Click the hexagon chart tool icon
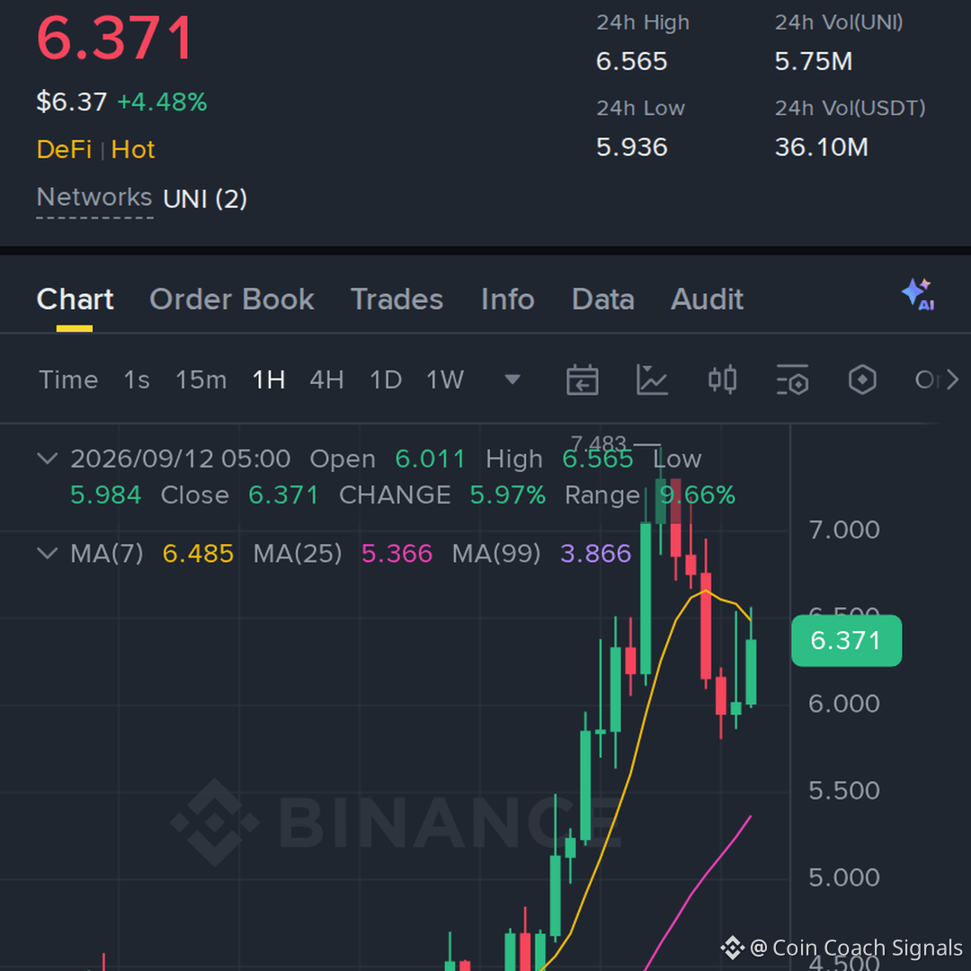971x971 pixels. tap(862, 379)
